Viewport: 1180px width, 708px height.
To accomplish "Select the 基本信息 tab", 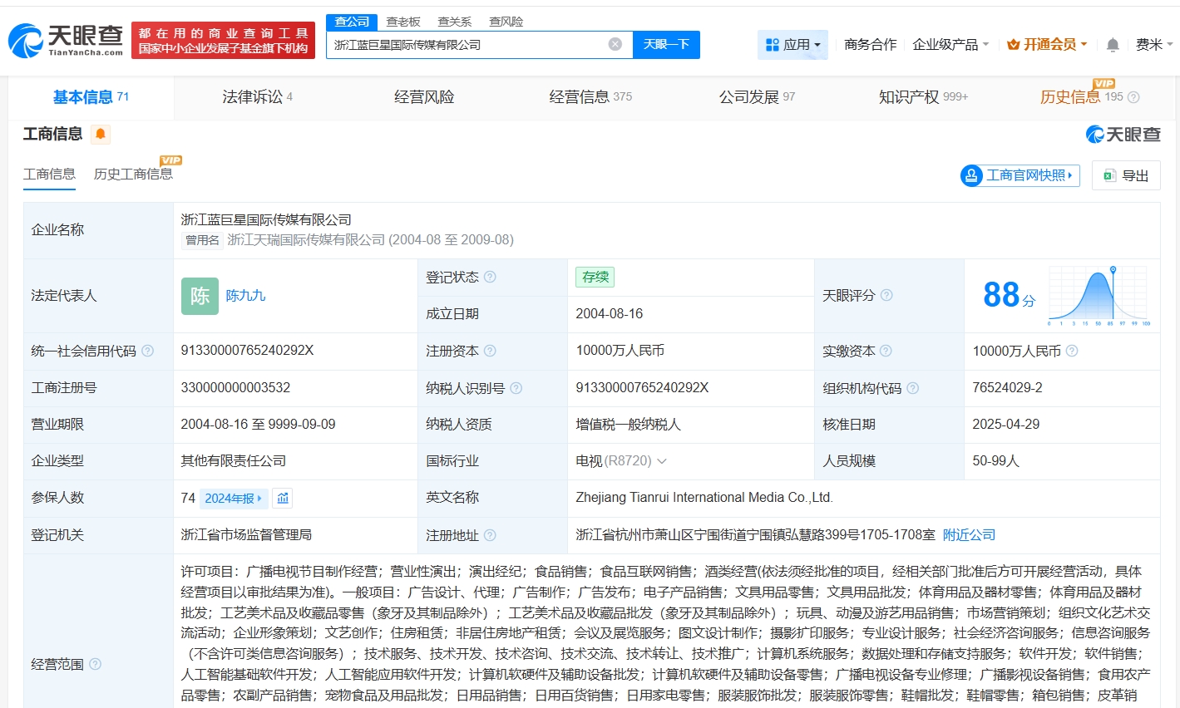I will [x=91, y=97].
